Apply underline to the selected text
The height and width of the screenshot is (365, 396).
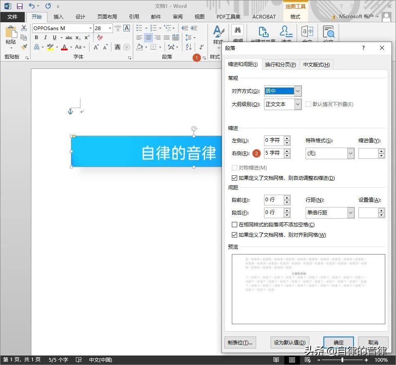(x=54, y=37)
